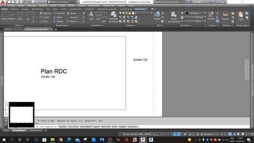Click the keyword search input field
Viewport: 254px width, 143px height.
[170, 2]
